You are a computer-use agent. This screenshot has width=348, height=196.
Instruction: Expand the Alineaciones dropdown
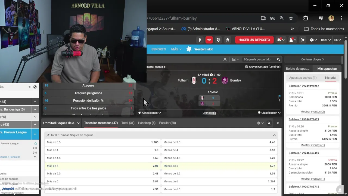click(x=150, y=113)
